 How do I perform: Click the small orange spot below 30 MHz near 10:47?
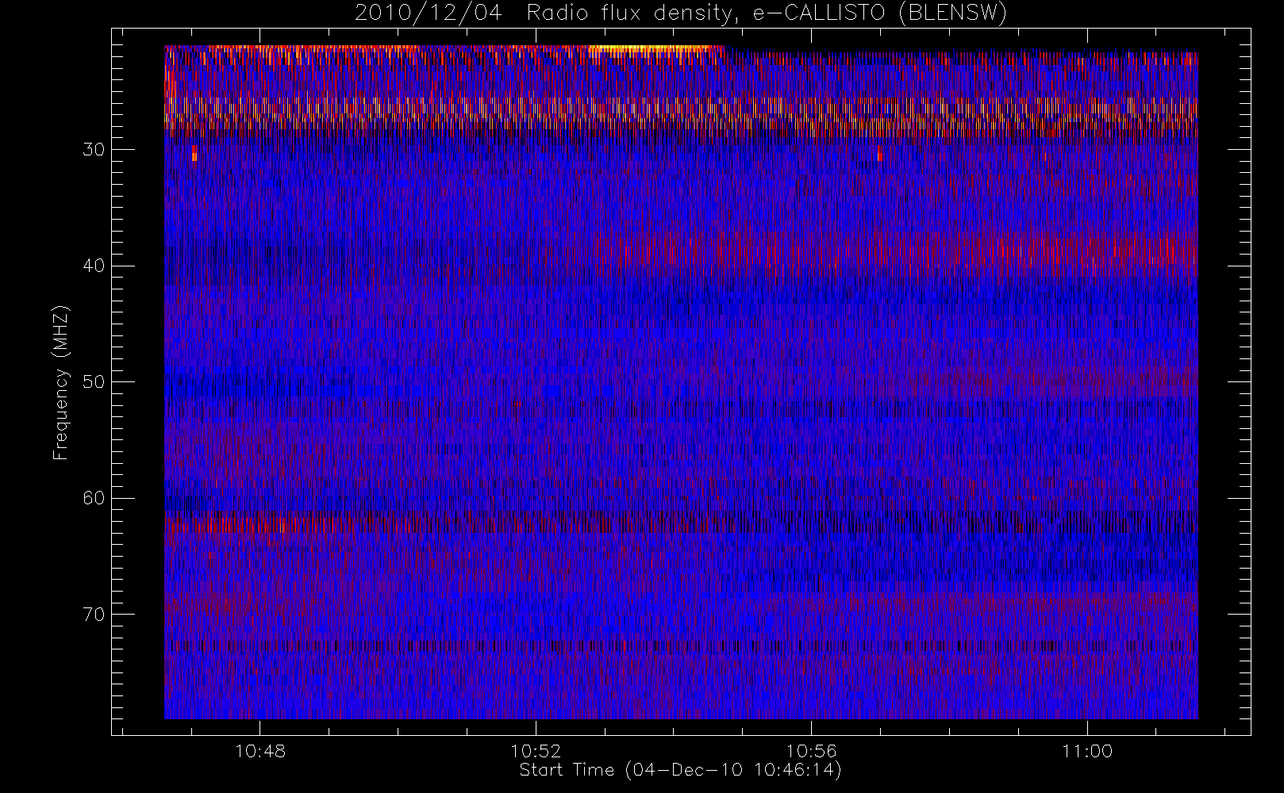click(x=194, y=153)
